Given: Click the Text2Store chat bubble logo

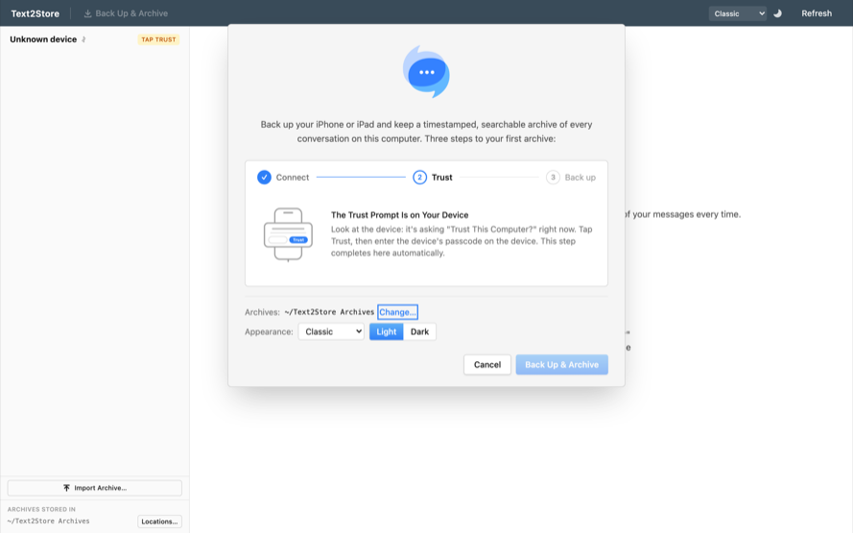Looking at the screenshot, I should 426,71.
